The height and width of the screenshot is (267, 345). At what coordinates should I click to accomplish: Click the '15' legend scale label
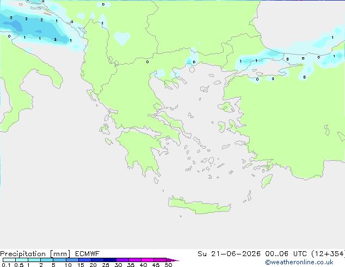81,265
